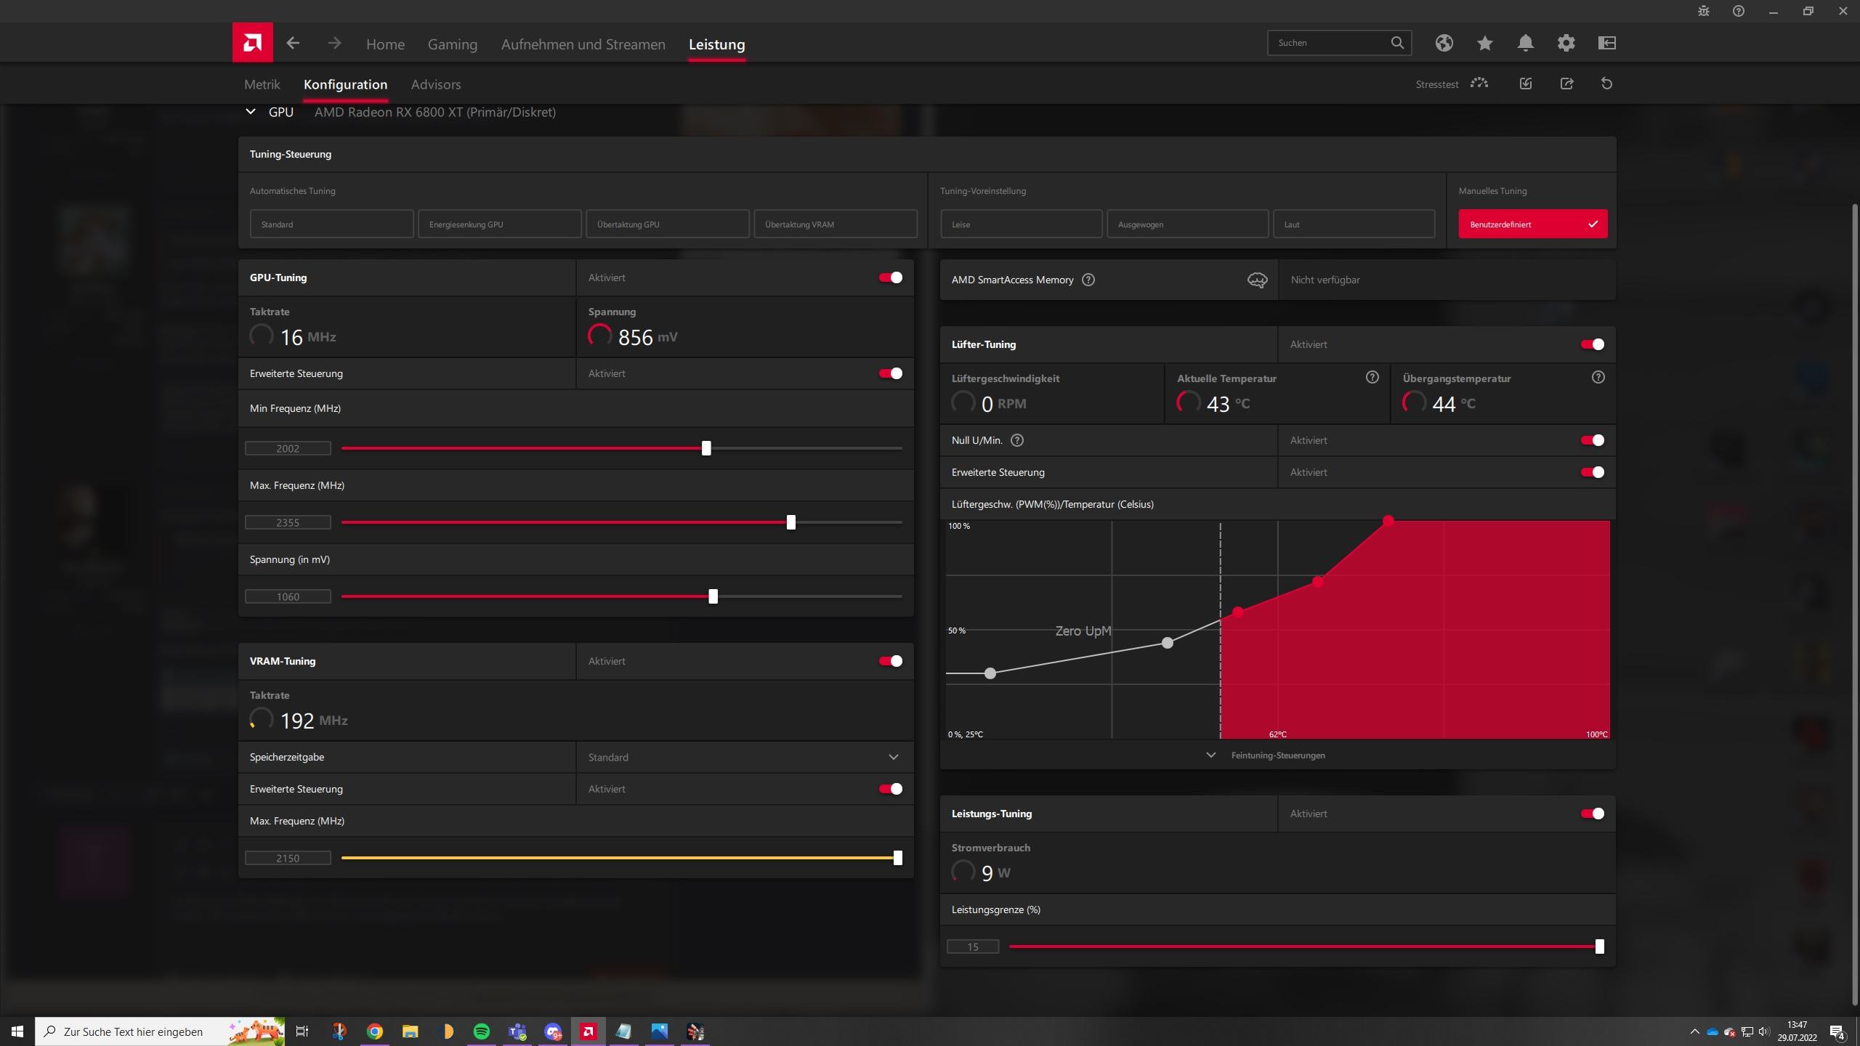The image size is (1860, 1046).
Task: Click the Max. Frequenz GPU slider handle
Action: [791, 522]
